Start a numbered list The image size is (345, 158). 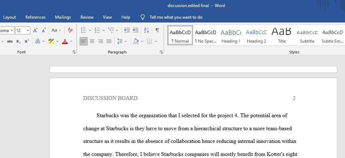click(x=97, y=30)
